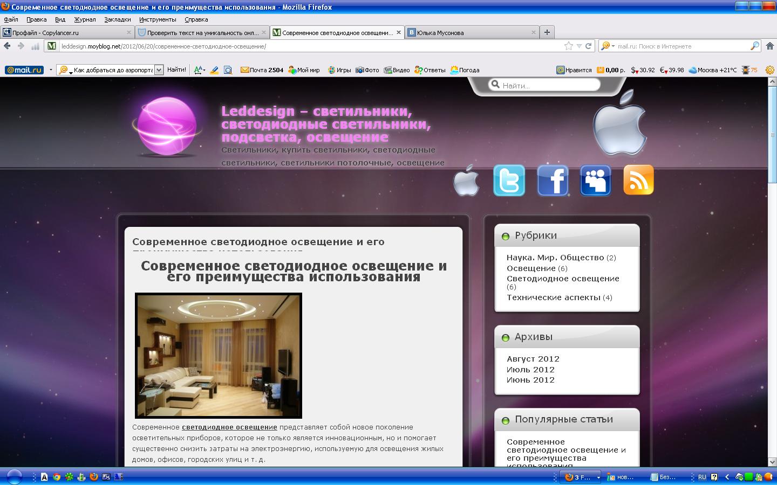
Task: Click the small Apple icon beside Twitter
Action: coord(466,181)
